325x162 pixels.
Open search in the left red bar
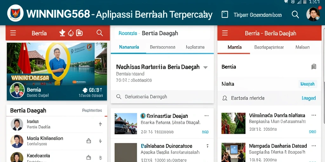coord(100,33)
